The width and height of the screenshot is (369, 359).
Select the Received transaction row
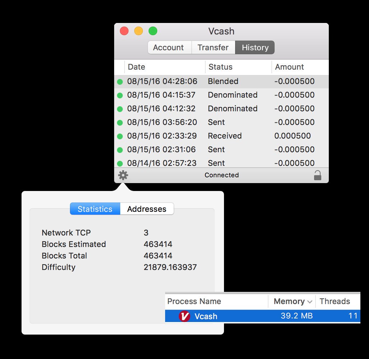221,136
